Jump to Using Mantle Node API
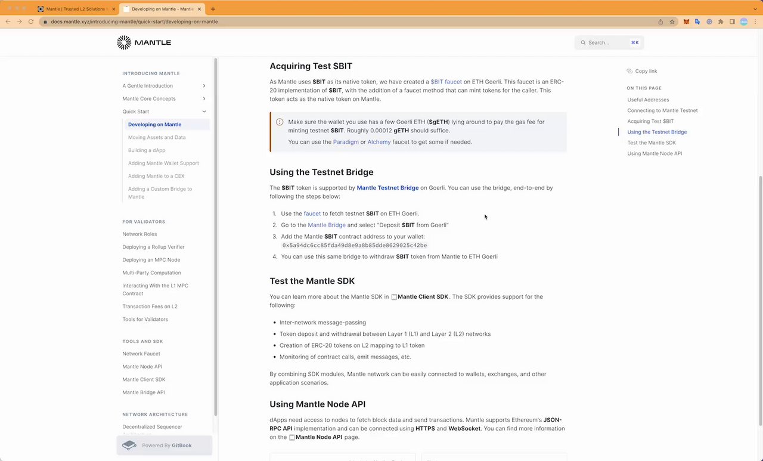 [655, 153]
